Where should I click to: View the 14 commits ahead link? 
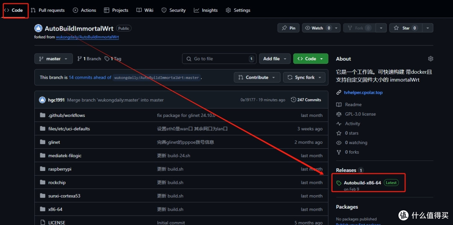coord(90,78)
